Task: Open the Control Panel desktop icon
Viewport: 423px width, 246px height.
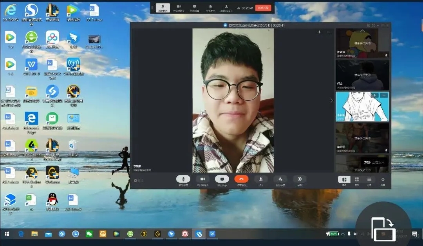Action: 73,121
